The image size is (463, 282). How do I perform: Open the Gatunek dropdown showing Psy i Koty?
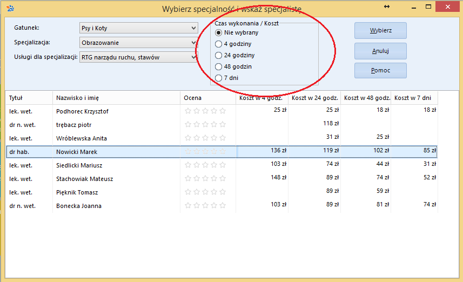pos(138,28)
